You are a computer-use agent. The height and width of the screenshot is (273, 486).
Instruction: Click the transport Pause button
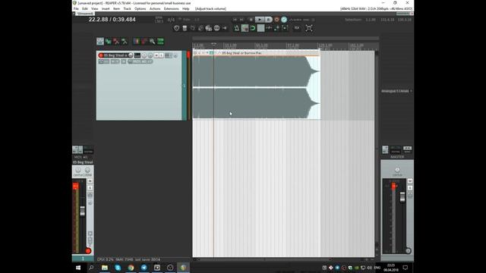268,20
